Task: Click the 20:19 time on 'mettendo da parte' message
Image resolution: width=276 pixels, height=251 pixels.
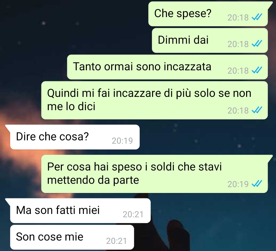Action: click(x=238, y=184)
